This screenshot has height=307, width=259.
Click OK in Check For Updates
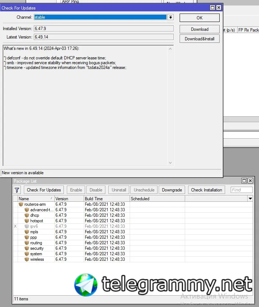(x=199, y=18)
